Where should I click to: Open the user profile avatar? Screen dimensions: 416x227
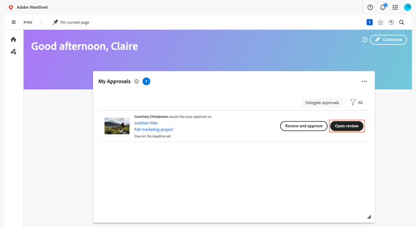(x=408, y=7)
